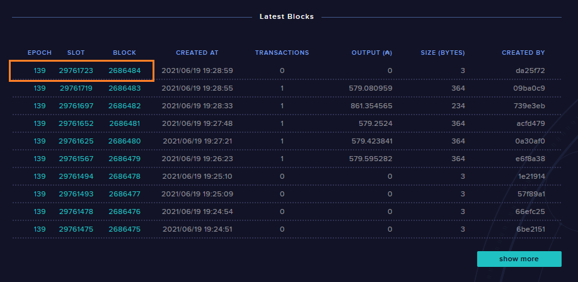Screen dimensions: 578x282
Task: Open block 2686484 link
Action: click(124, 70)
